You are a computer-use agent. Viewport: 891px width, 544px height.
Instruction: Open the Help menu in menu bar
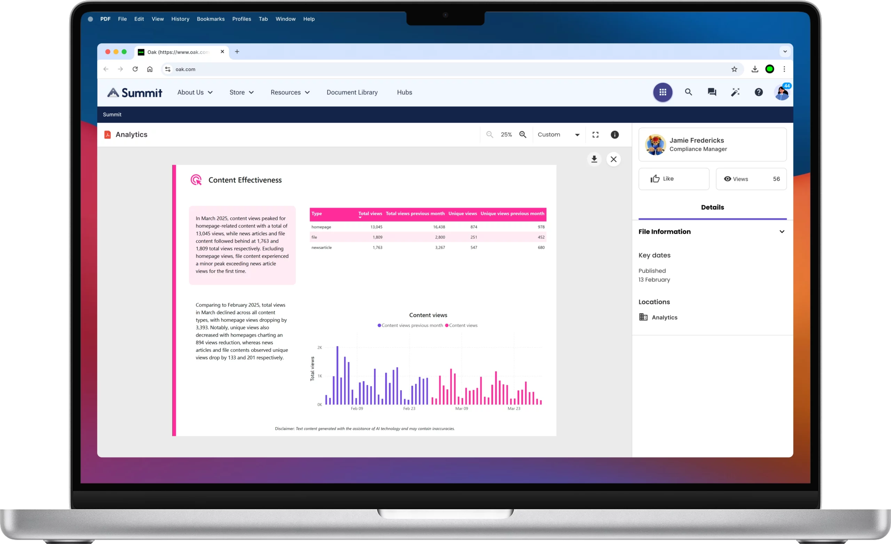coord(309,19)
